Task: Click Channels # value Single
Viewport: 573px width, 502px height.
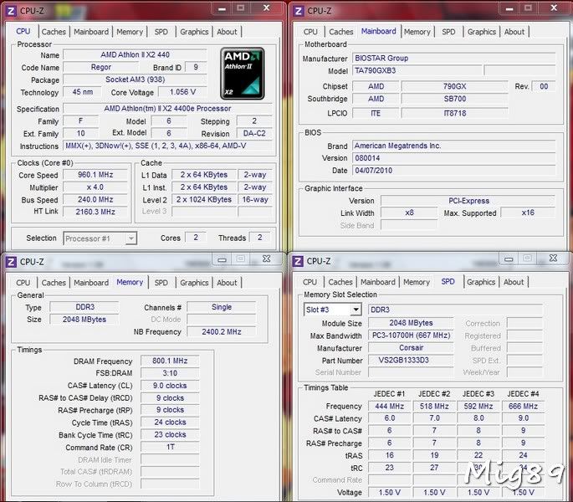Action: (222, 307)
